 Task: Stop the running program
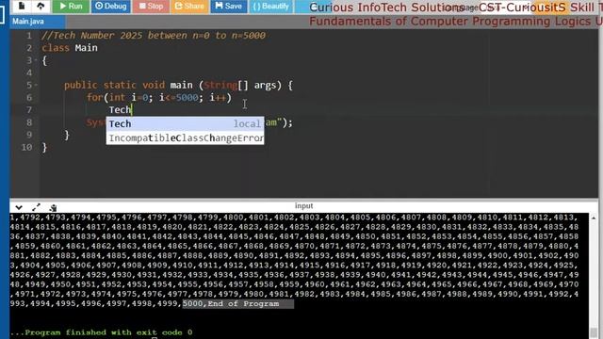click(151, 7)
